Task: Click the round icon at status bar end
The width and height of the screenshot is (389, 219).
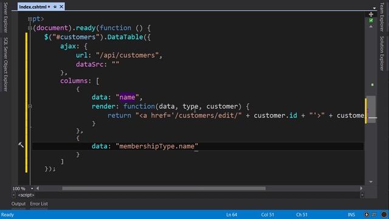Action: [384, 215]
